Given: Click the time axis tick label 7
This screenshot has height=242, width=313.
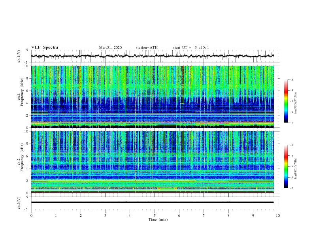Looking at the screenshot, I should coord(204,216).
